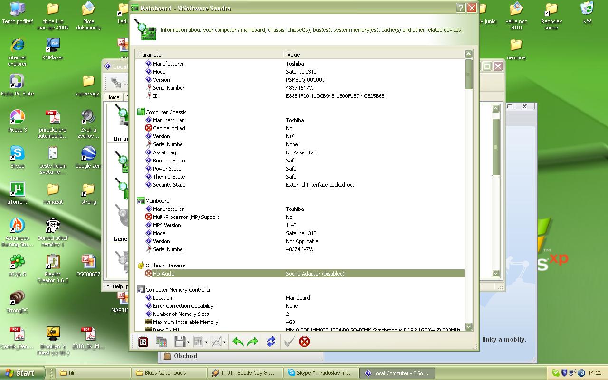Open the Domáci učiteľ nemčiny 1 desktop shortcut

(53, 233)
